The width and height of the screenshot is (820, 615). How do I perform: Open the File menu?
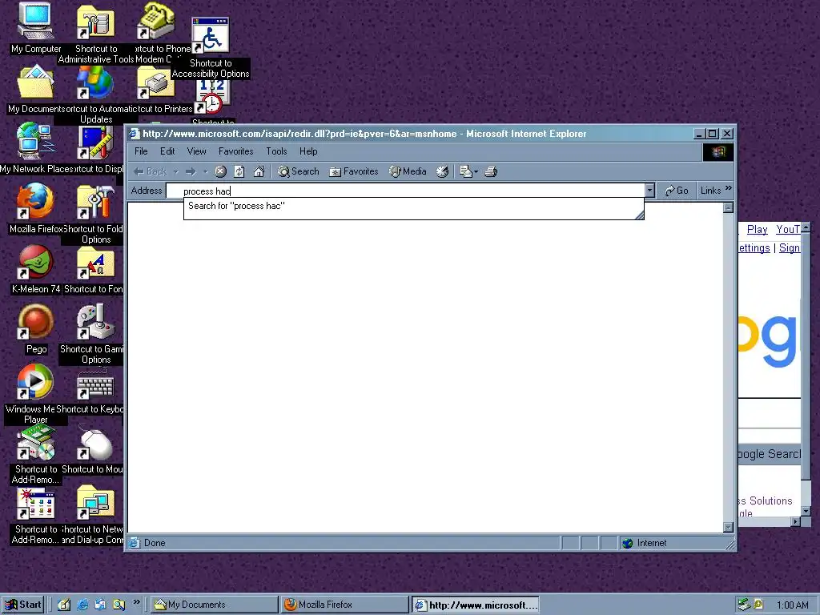[141, 151]
